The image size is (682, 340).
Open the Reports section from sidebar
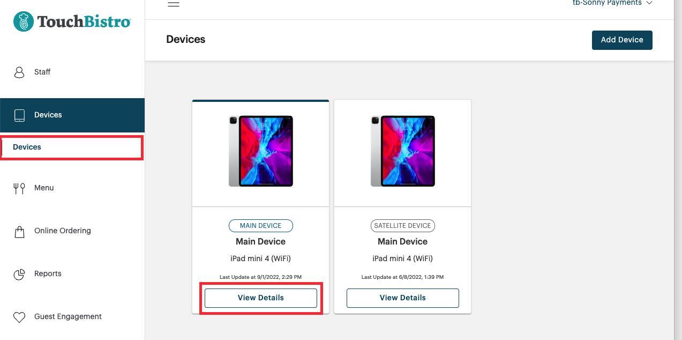(48, 274)
